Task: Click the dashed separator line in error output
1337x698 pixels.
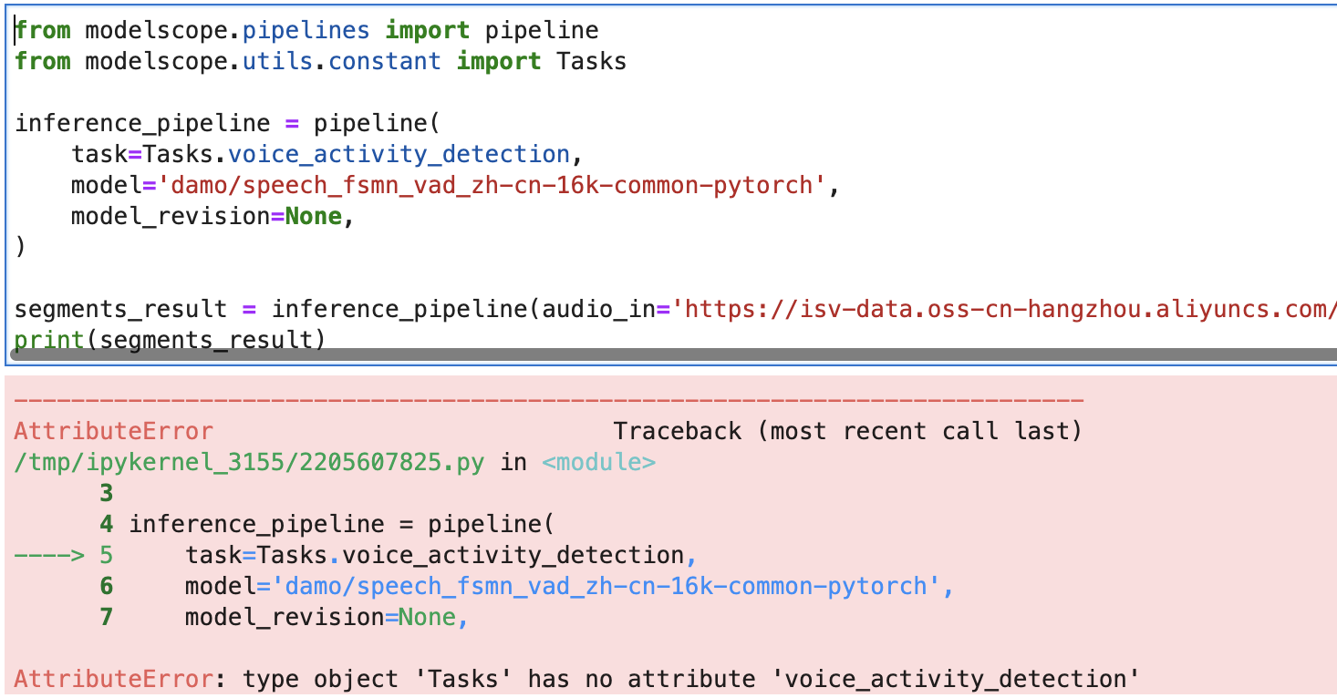Action: [x=547, y=401]
